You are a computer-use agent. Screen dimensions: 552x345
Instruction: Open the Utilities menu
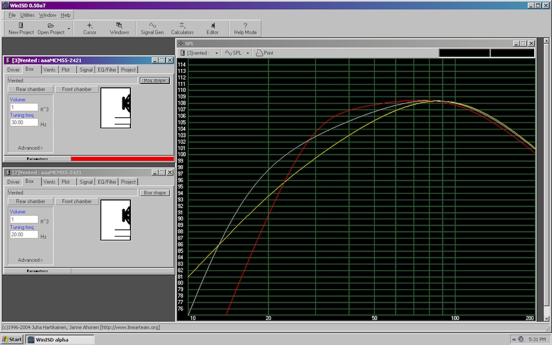[x=27, y=15]
